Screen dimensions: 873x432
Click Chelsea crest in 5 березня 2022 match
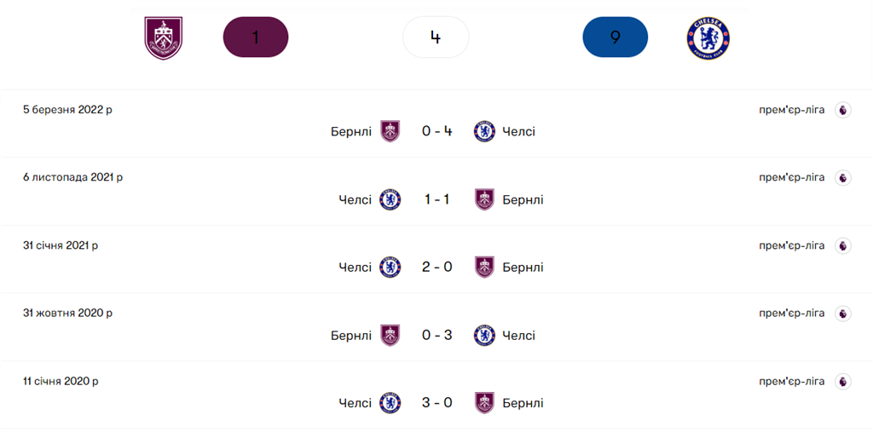click(484, 131)
